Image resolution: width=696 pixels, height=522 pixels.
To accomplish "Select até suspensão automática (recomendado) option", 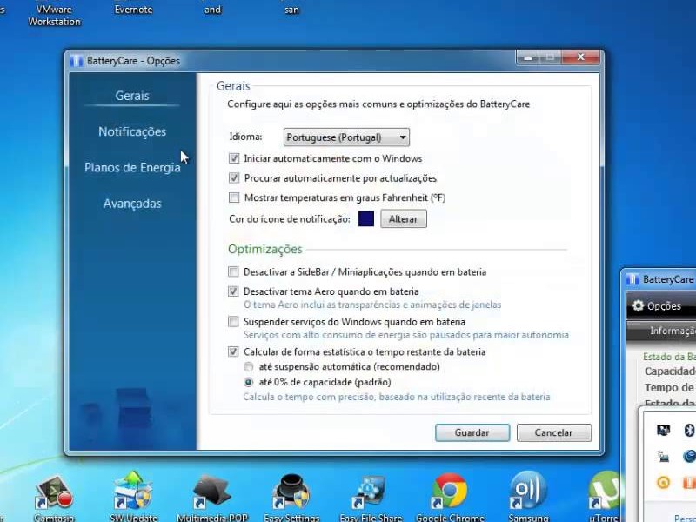I will [249, 366].
